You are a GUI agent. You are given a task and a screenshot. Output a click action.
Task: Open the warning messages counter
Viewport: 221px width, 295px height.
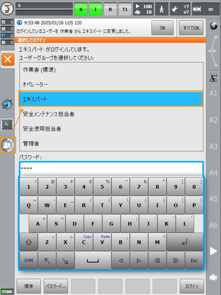pos(7,29)
